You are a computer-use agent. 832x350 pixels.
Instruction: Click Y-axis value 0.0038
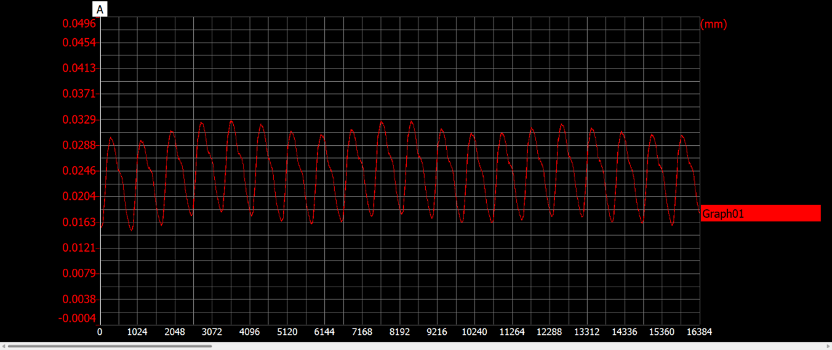(79, 299)
